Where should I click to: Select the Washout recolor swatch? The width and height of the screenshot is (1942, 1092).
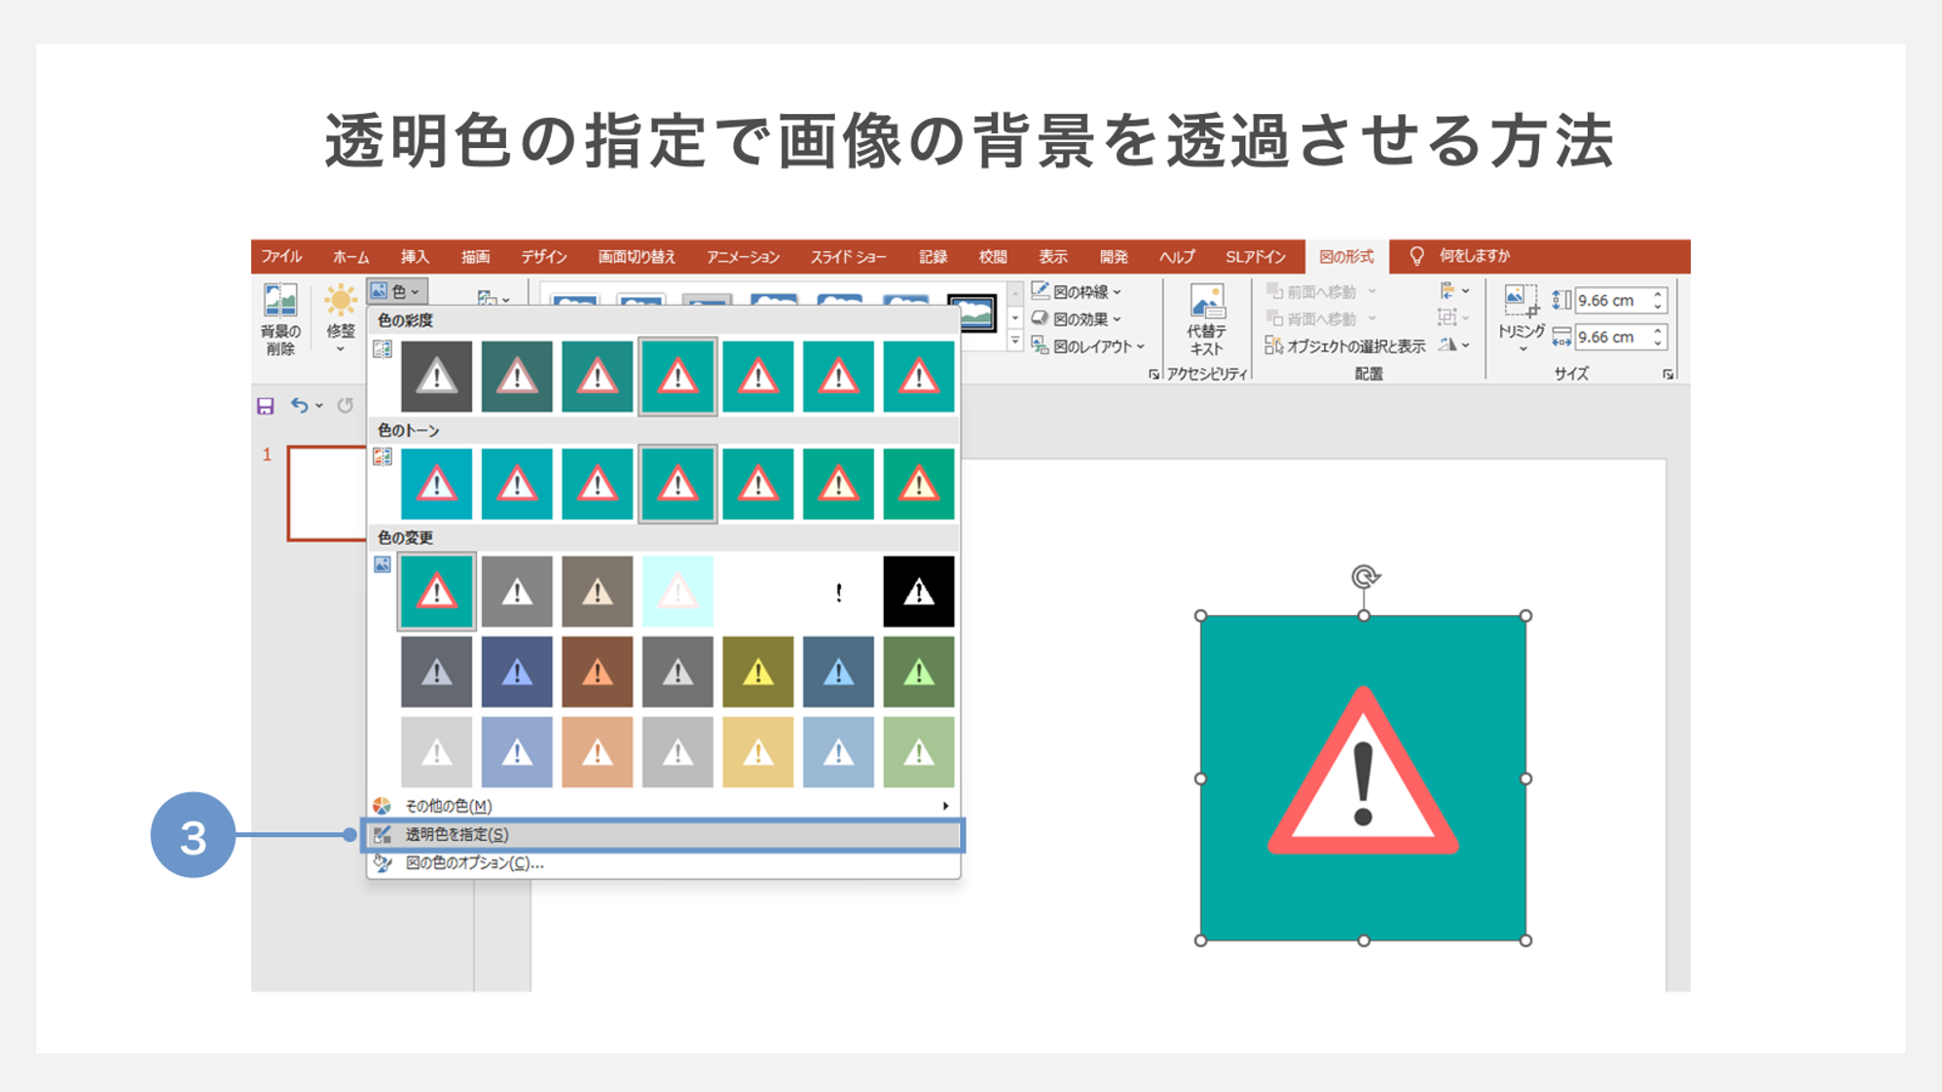tap(678, 592)
